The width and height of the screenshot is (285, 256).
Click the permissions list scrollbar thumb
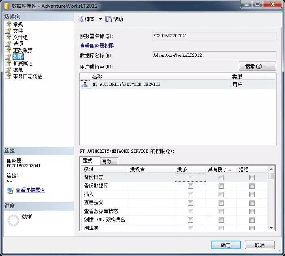tap(271, 176)
